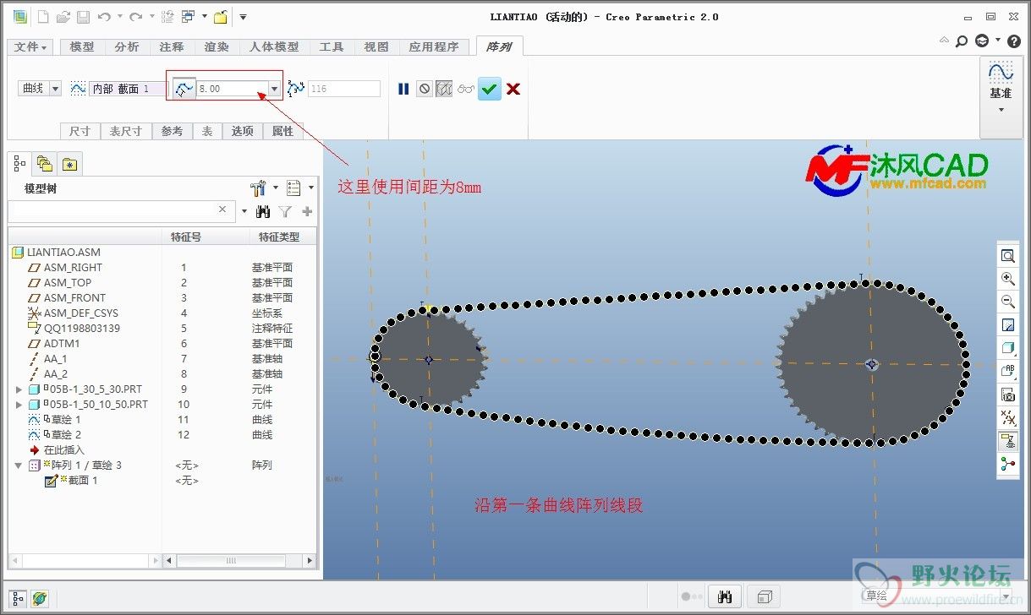Open the 参考 references panel

[172, 131]
